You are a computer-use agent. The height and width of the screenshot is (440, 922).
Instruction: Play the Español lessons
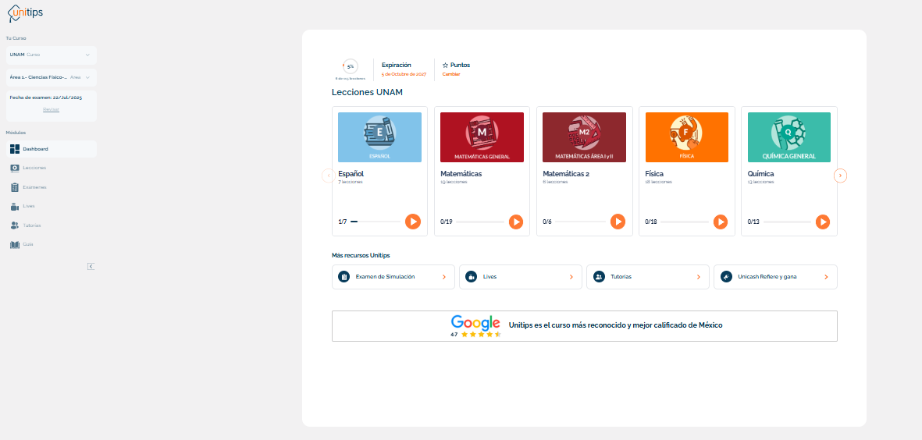tap(413, 222)
